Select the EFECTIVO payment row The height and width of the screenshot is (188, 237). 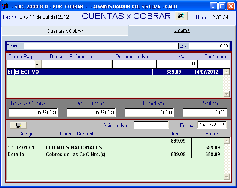112,72
